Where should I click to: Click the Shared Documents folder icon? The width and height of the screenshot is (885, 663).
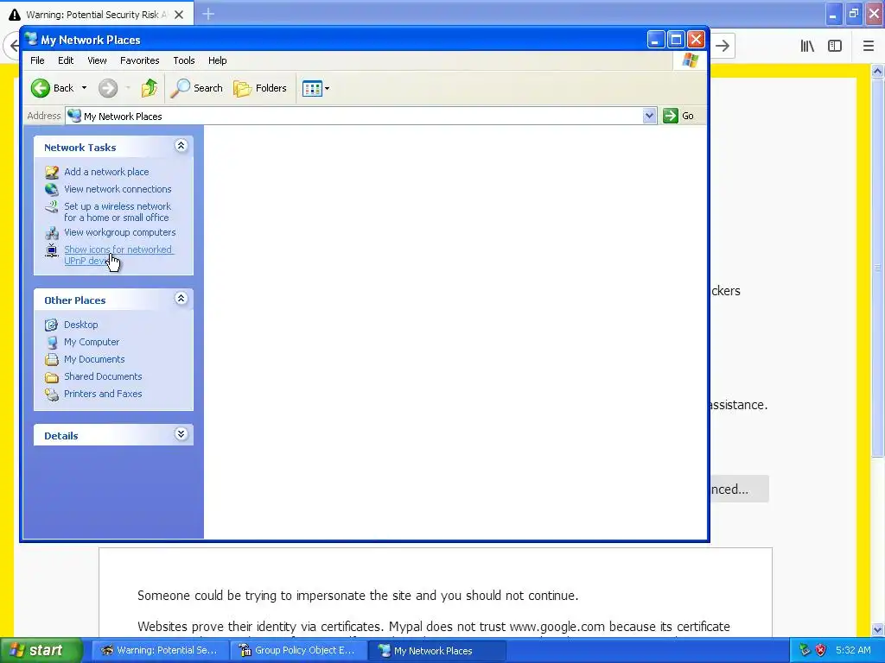pyautogui.click(x=51, y=377)
